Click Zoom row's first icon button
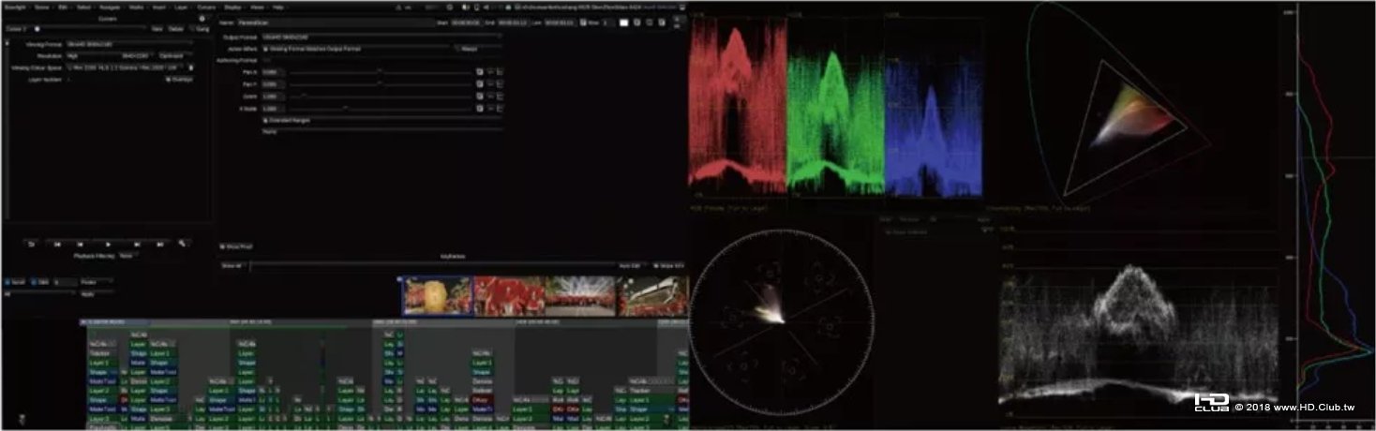This screenshot has height=431, width=1376. [x=479, y=97]
